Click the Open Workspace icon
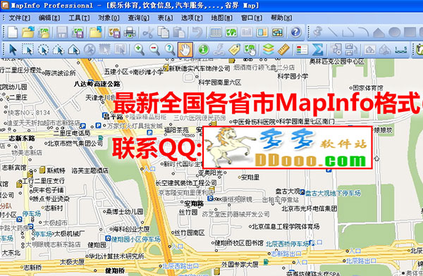Image resolution: width=423 pixels, height=276 pixels. tap(44, 32)
